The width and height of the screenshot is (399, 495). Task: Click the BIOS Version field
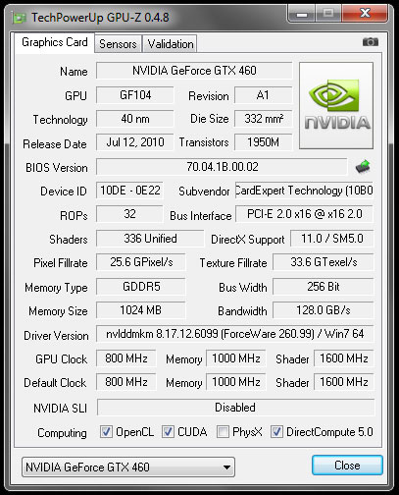pyautogui.click(x=222, y=167)
